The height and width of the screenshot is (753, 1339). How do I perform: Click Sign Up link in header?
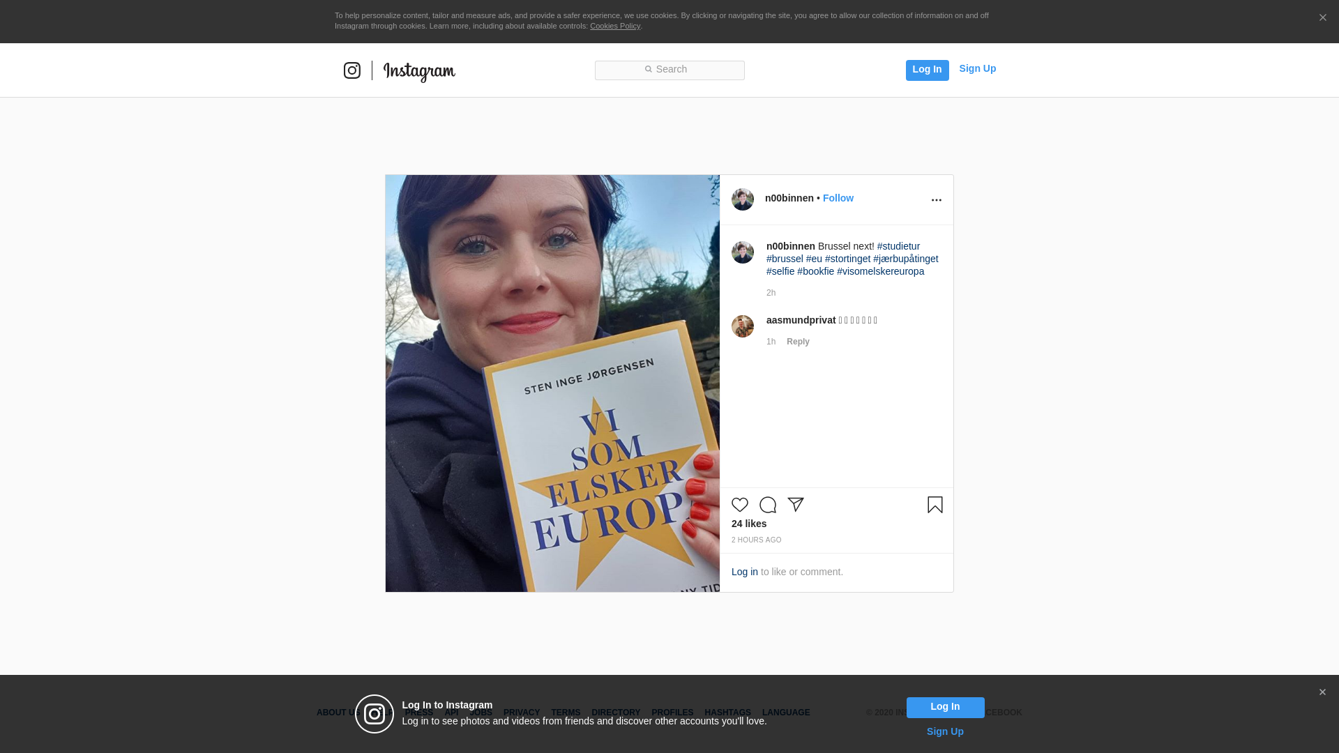[977, 68]
